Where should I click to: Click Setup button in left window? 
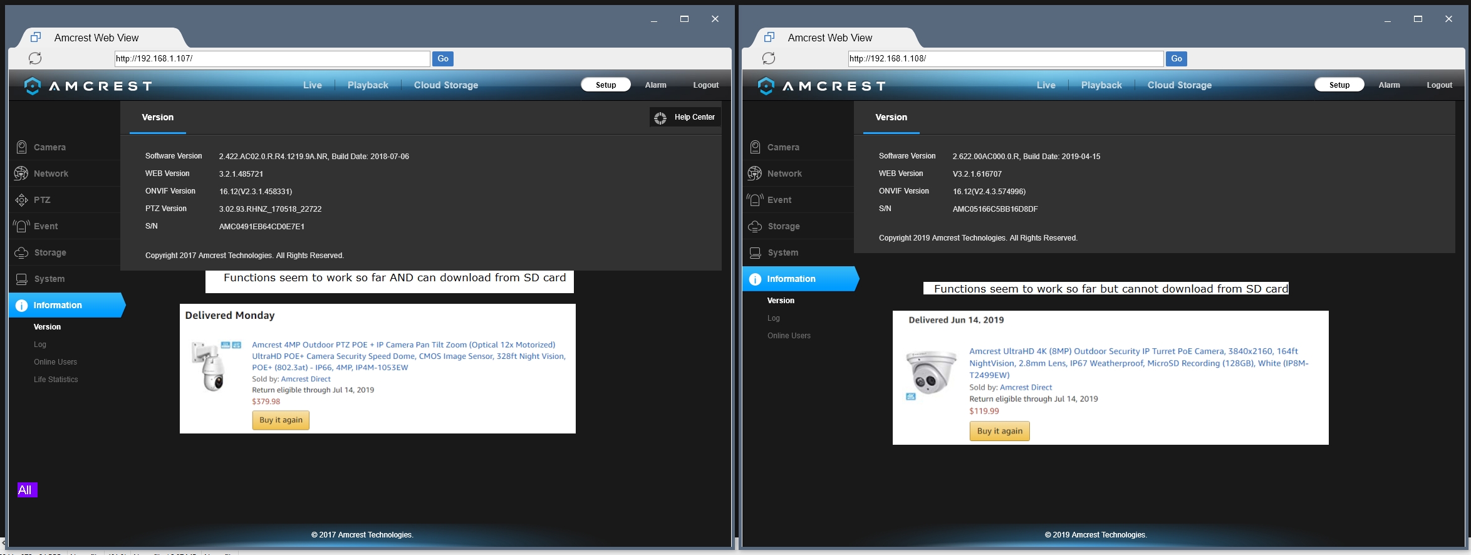(606, 85)
